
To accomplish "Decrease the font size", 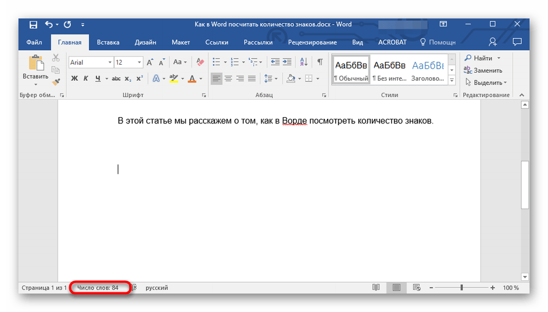I will tap(162, 62).
